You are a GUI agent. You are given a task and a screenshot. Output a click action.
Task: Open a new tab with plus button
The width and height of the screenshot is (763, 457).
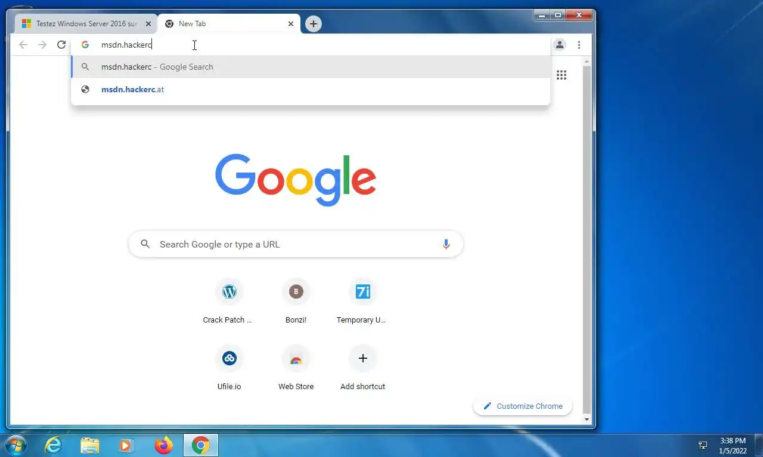click(314, 24)
